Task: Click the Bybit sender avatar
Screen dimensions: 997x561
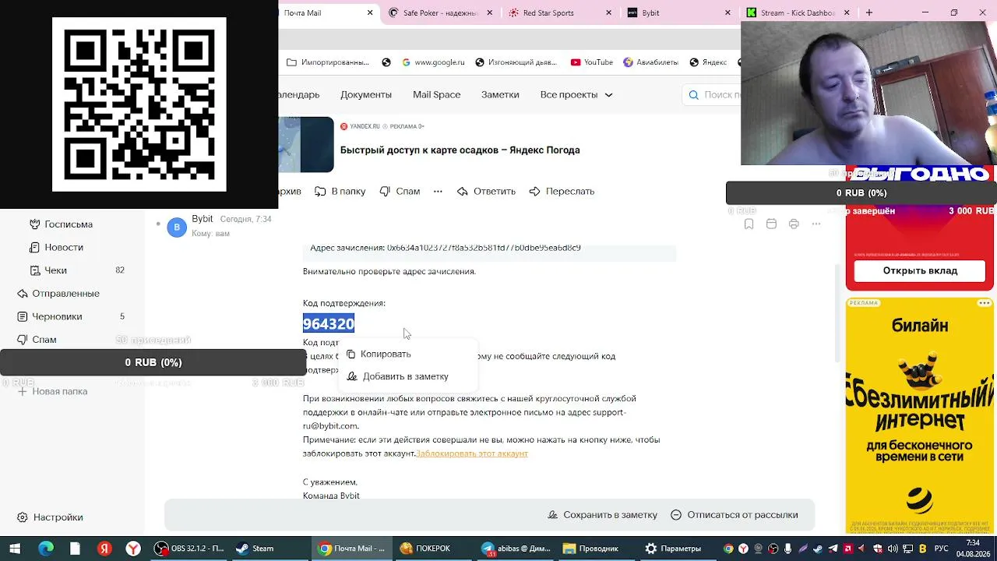Action: click(x=177, y=227)
